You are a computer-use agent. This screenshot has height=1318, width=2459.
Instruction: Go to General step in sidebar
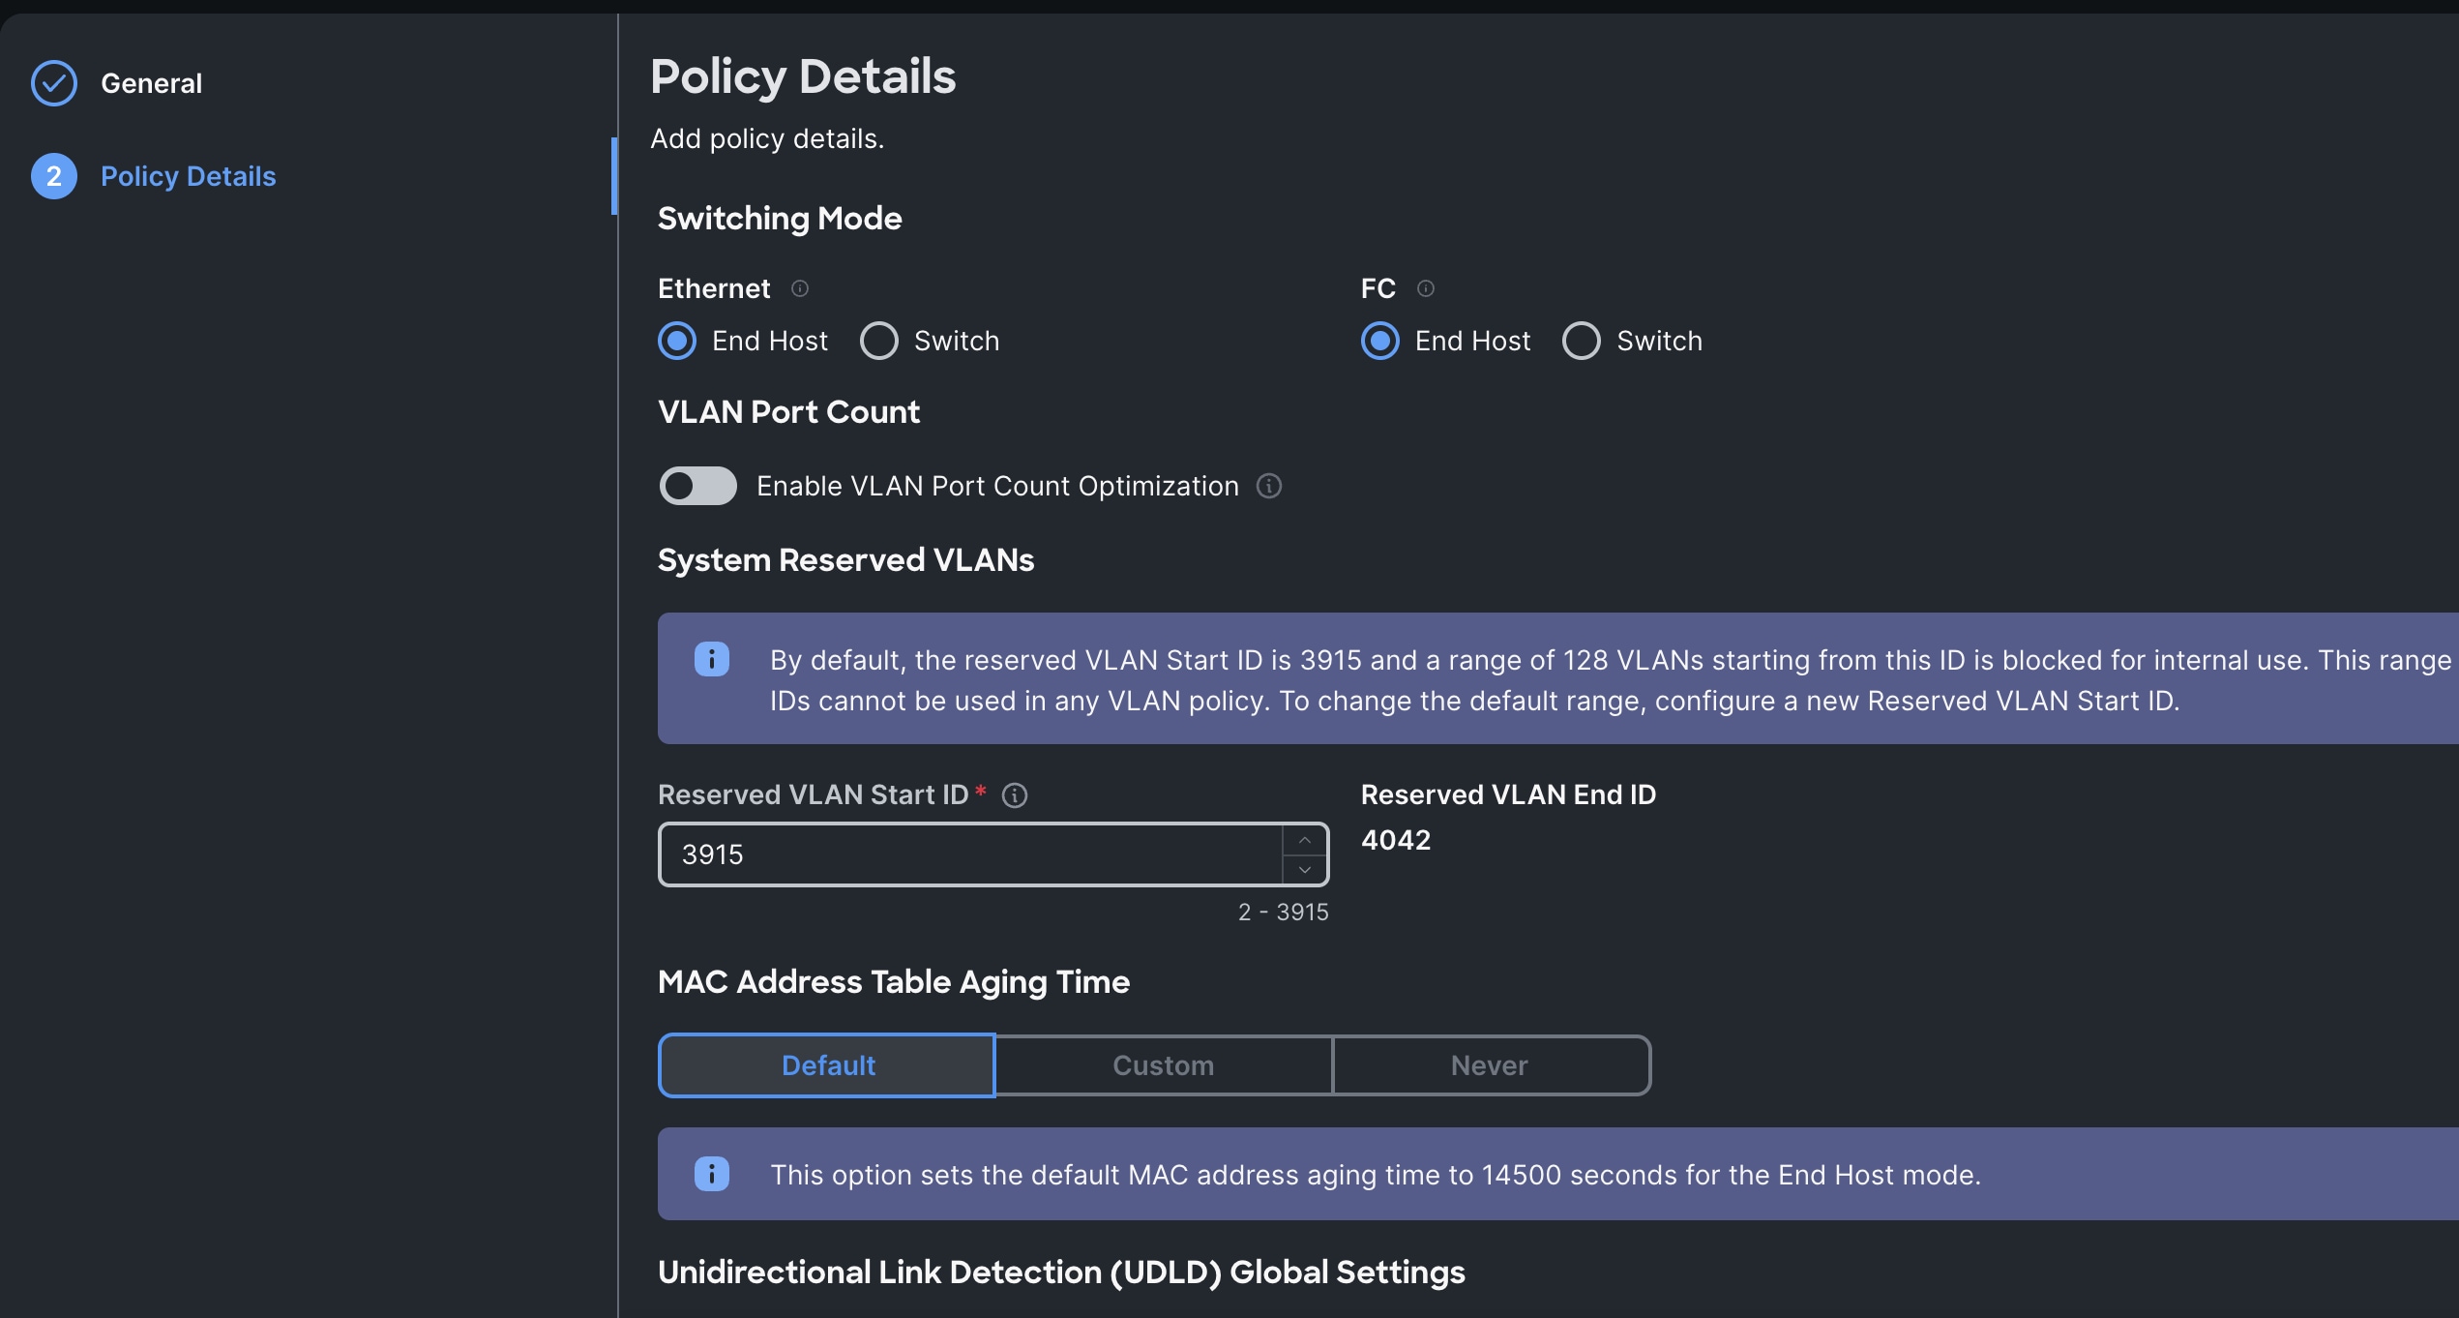coord(151,83)
